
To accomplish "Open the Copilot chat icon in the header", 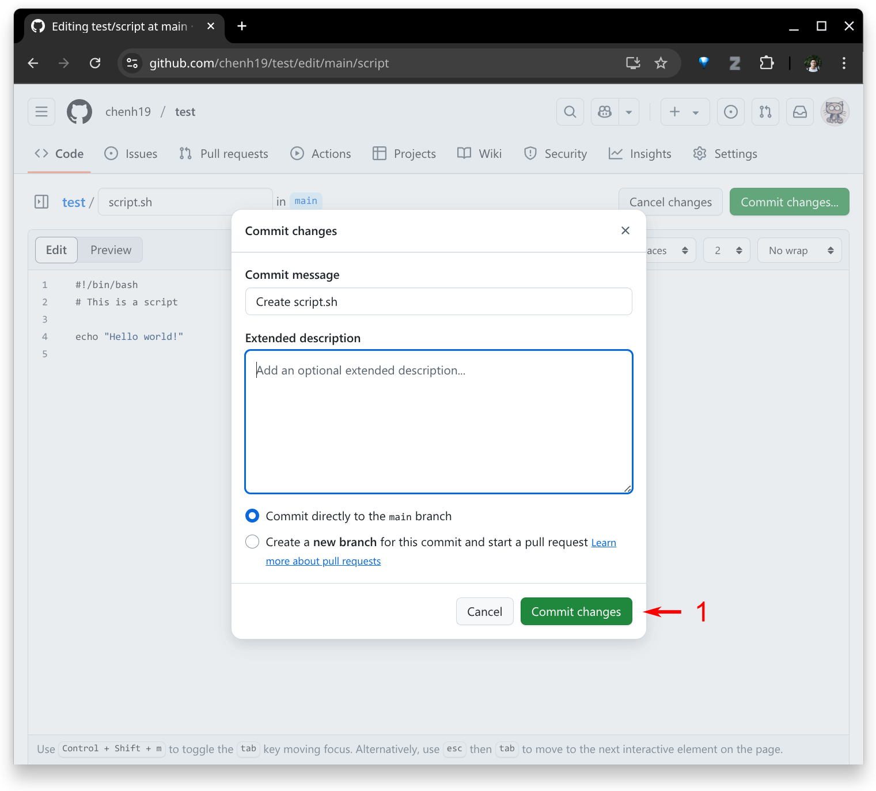I will (x=605, y=112).
